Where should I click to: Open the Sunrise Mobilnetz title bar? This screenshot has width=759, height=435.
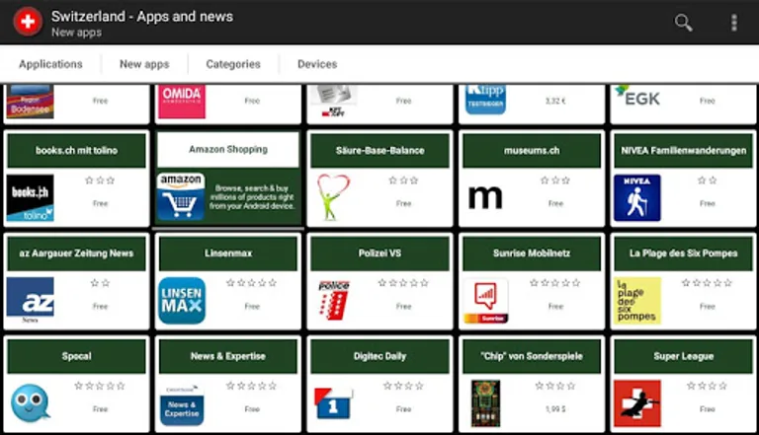[x=532, y=254]
